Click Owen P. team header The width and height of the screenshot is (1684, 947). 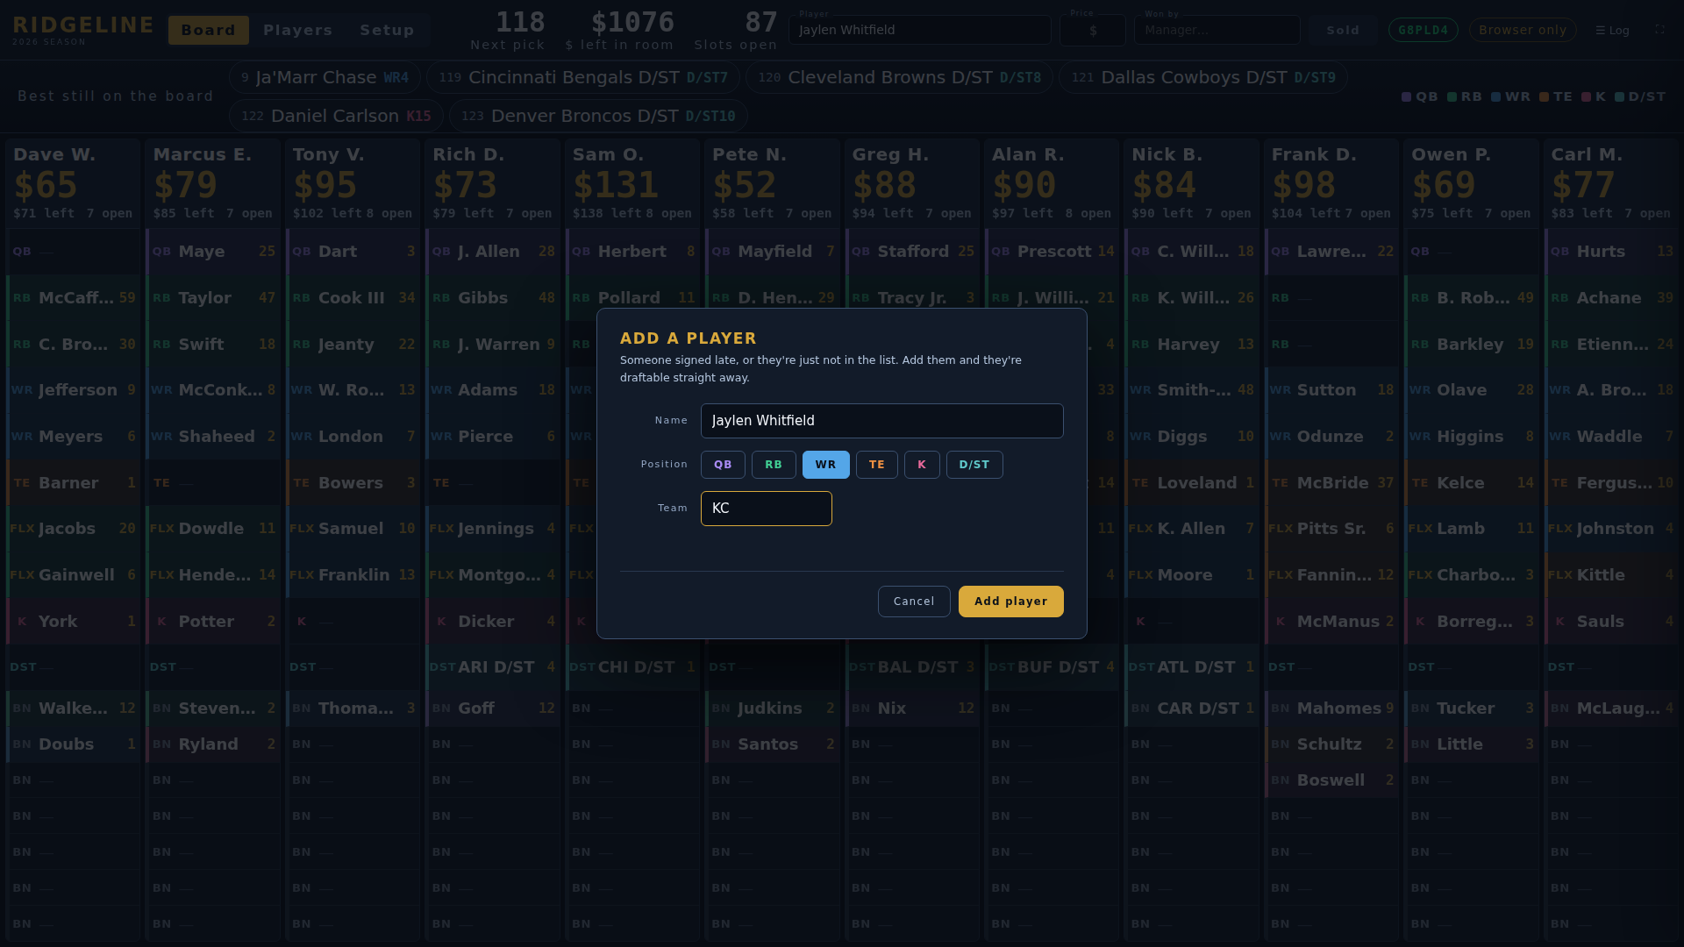coord(1471,183)
